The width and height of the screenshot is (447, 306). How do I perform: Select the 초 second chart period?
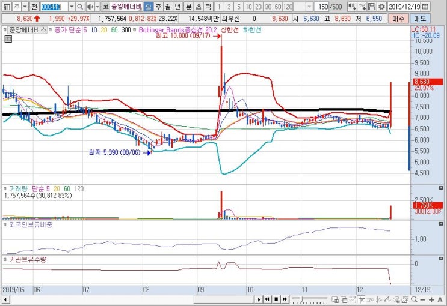(x=199, y=6)
